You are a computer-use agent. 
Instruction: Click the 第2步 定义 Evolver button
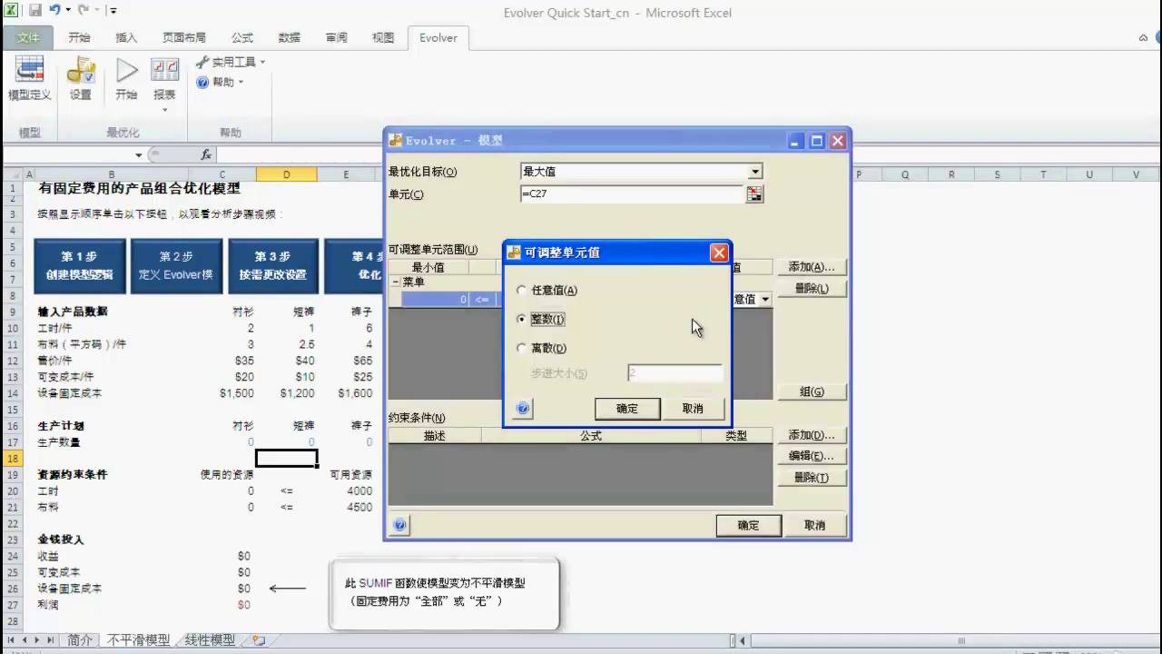[177, 265]
